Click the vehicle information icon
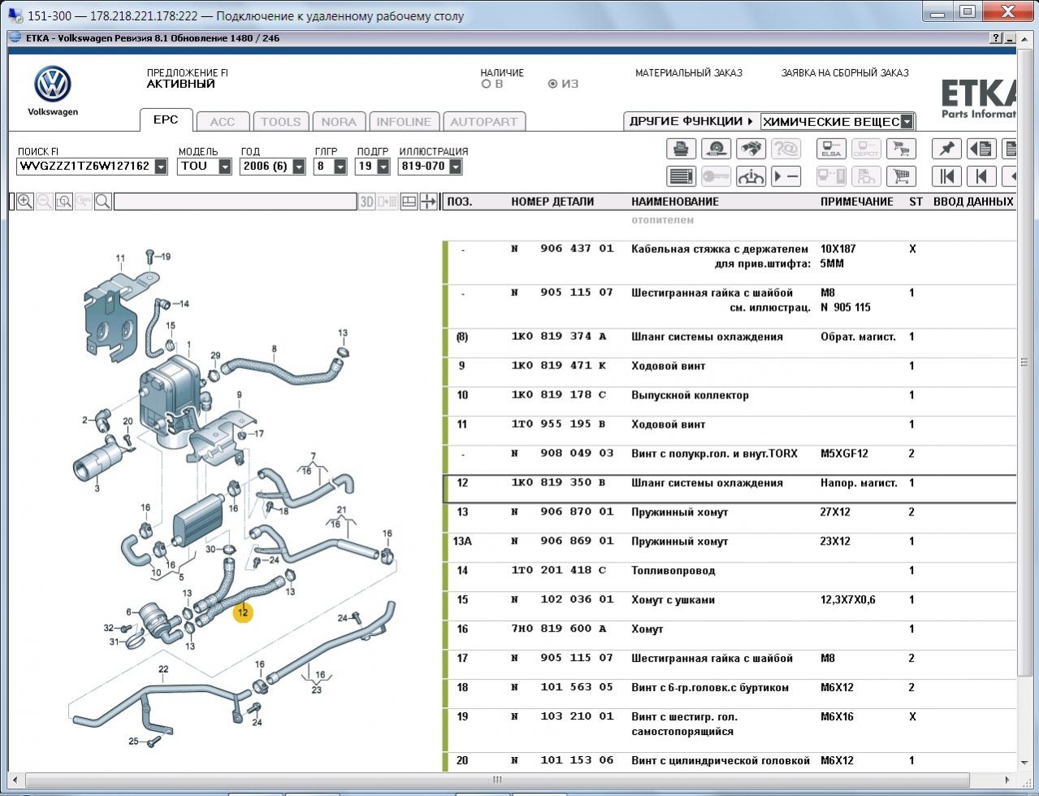This screenshot has width=1039, height=796. pyautogui.click(x=751, y=176)
